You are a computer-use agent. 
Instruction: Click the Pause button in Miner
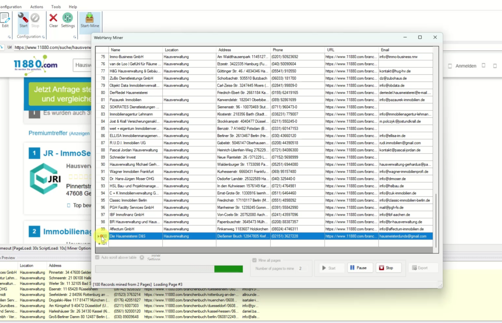click(x=360, y=268)
